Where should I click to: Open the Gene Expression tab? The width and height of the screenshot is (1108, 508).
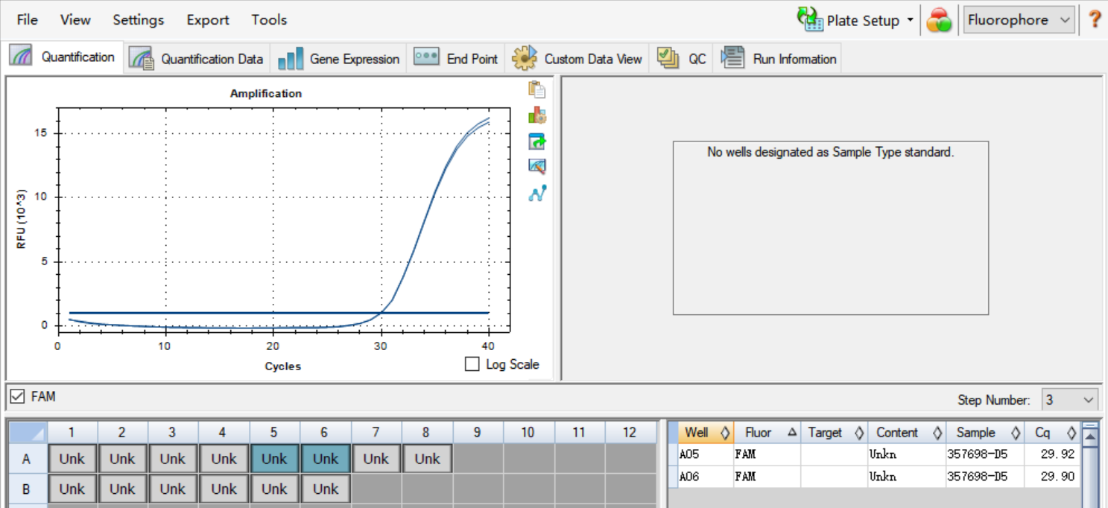(x=338, y=59)
